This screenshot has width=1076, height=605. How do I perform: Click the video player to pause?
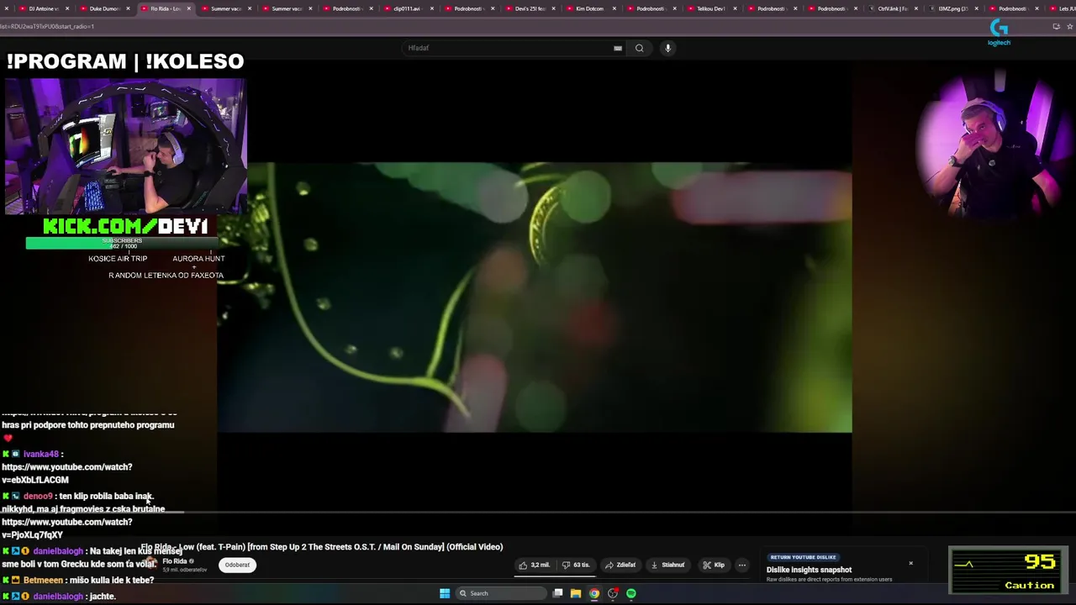[x=535, y=297]
